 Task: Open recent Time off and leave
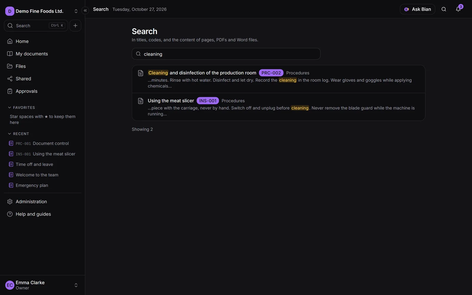point(42,164)
